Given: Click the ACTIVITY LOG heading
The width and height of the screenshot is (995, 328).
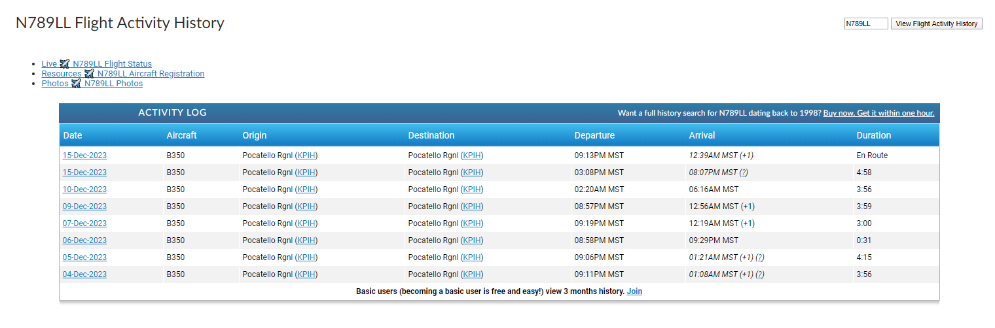Looking at the screenshot, I should 172,112.
